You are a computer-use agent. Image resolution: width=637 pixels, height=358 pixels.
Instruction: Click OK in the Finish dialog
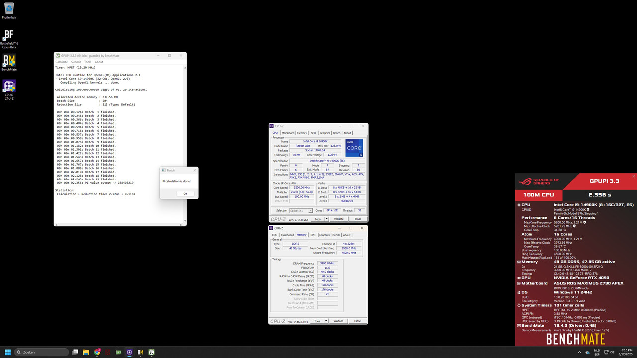point(185,194)
